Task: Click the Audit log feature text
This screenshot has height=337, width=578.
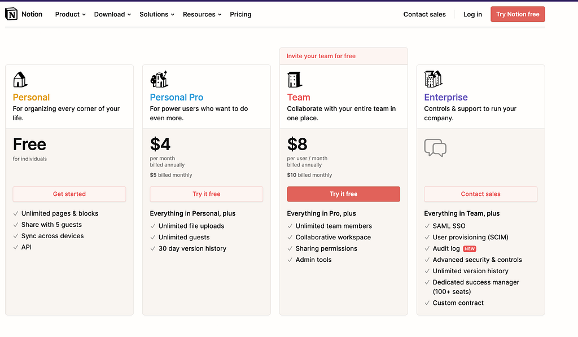Action: tap(446, 249)
